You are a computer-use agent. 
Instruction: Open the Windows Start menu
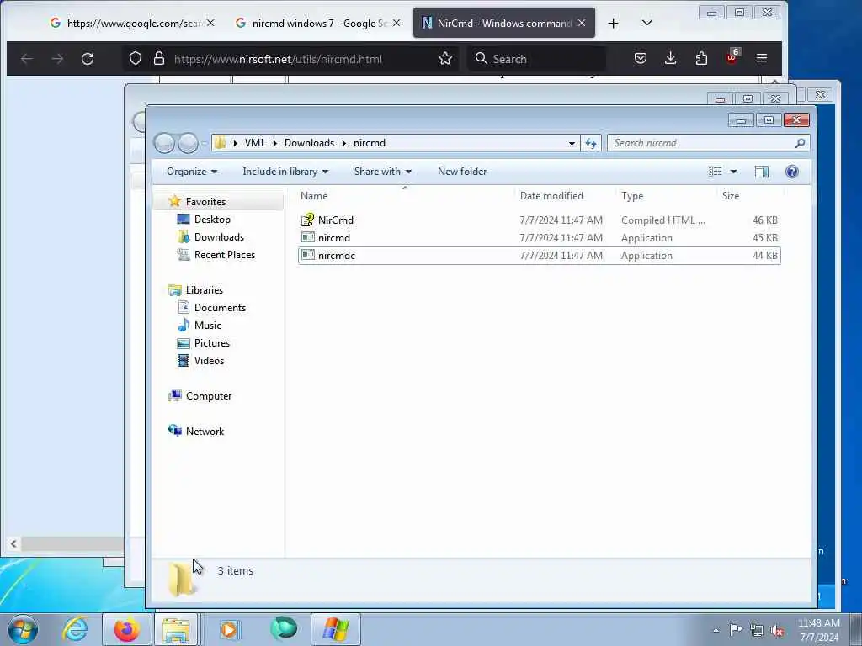23,629
